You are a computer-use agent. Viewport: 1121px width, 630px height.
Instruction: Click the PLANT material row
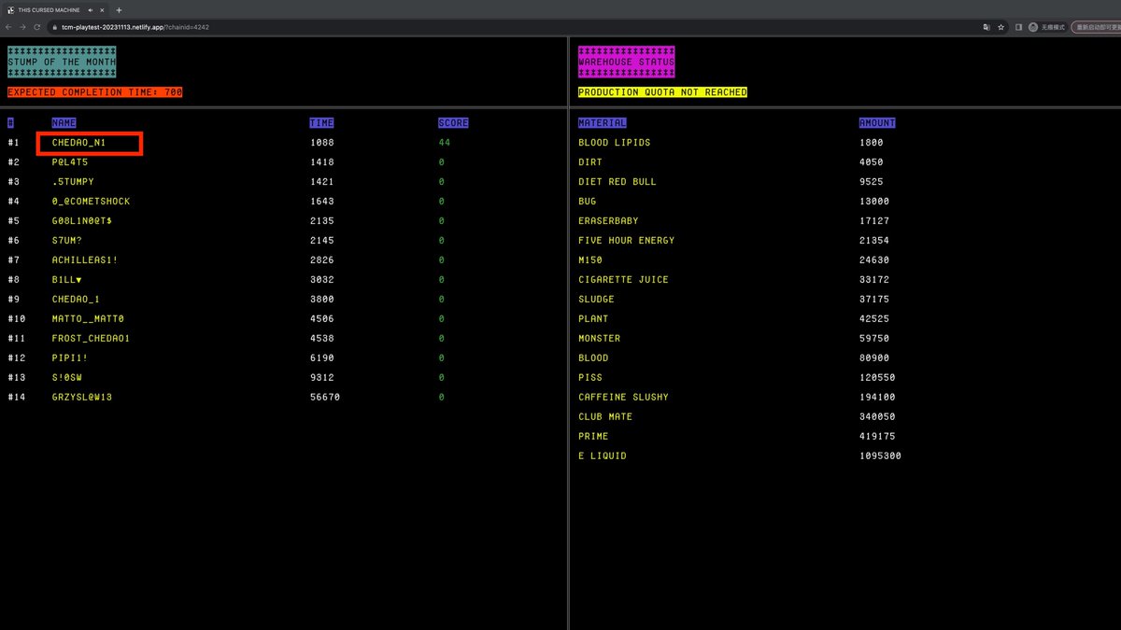coord(593,319)
